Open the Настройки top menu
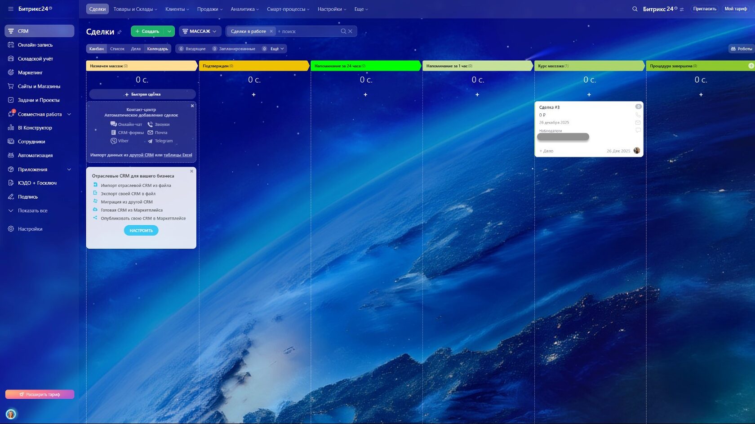The width and height of the screenshot is (755, 424). point(332,9)
